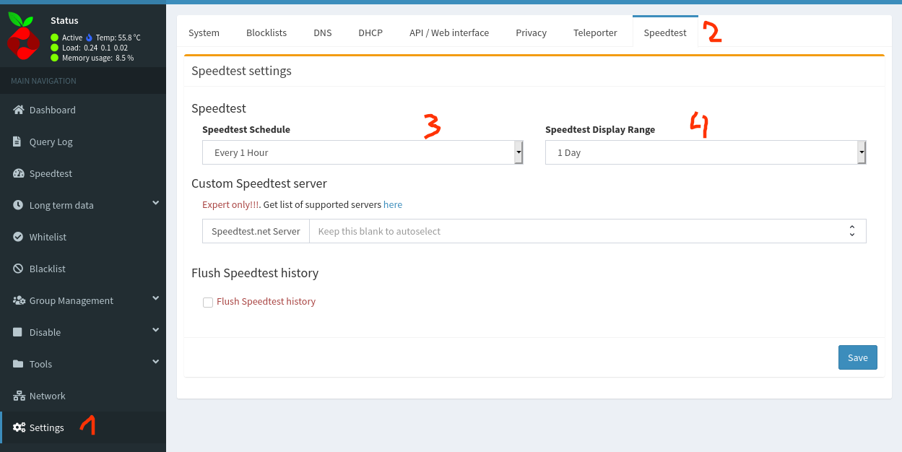Click the 'Temp: 55.8 °C' status text
Viewport: 902px width, 452px height.
[118, 38]
